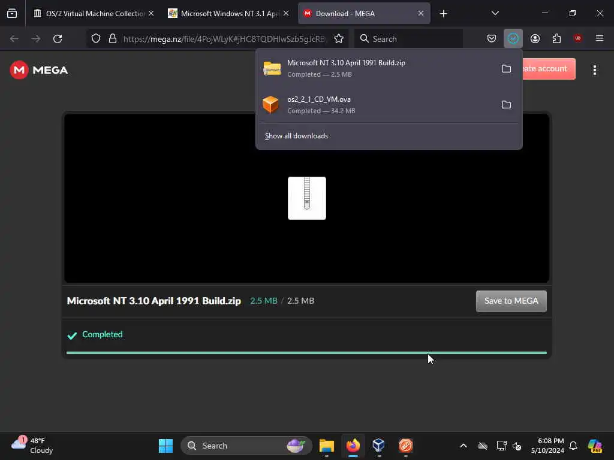Image resolution: width=614 pixels, height=460 pixels.
Task: Save page to Pocket
Action: [492, 38]
